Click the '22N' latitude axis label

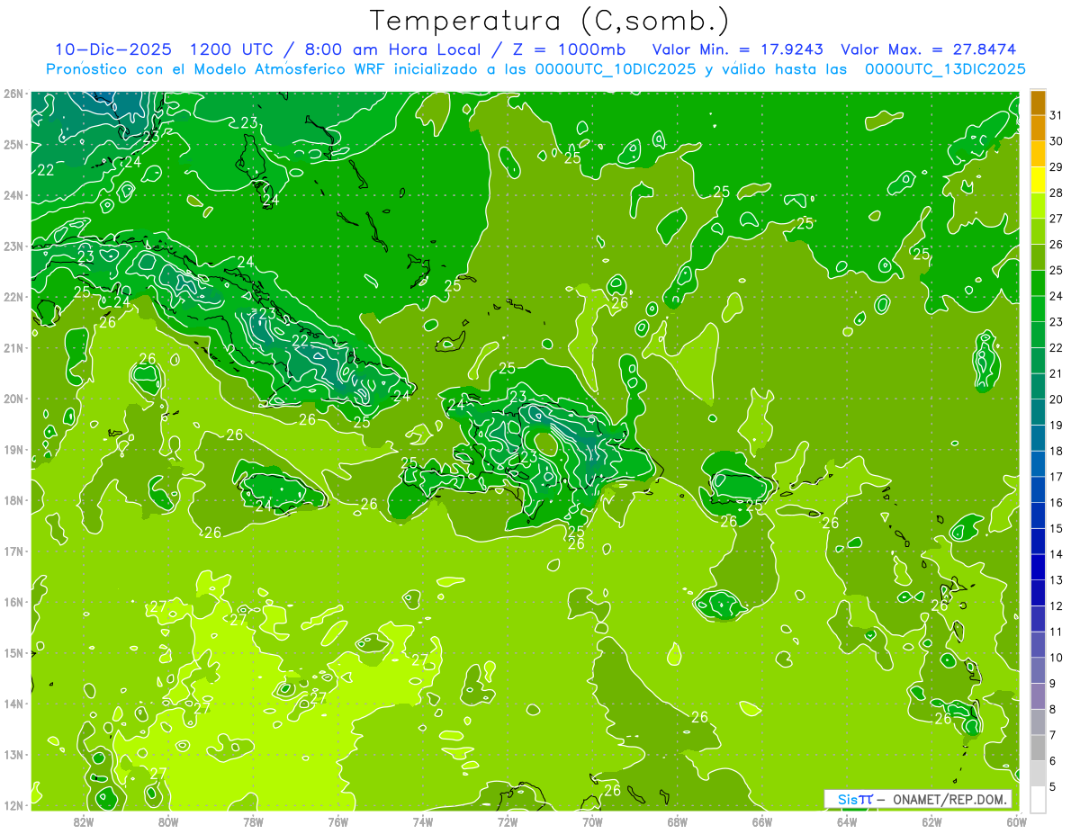pos(13,297)
